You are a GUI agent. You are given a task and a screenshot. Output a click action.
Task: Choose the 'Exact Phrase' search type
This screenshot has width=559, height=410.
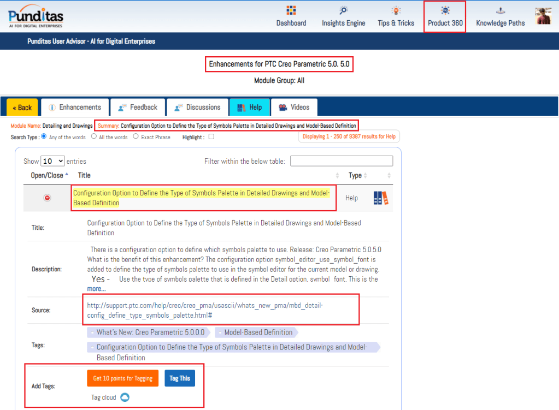click(x=137, y=136)
